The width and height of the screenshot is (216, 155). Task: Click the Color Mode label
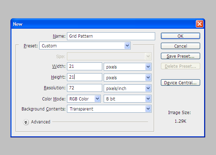[x=54, y=99]
